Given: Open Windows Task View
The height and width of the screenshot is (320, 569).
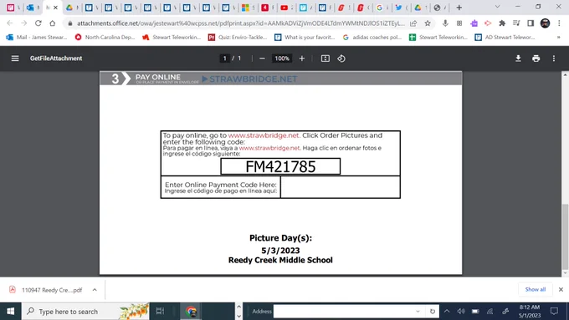Looking at the screenshot, I should pyautogui.click(x=160, y=312).
